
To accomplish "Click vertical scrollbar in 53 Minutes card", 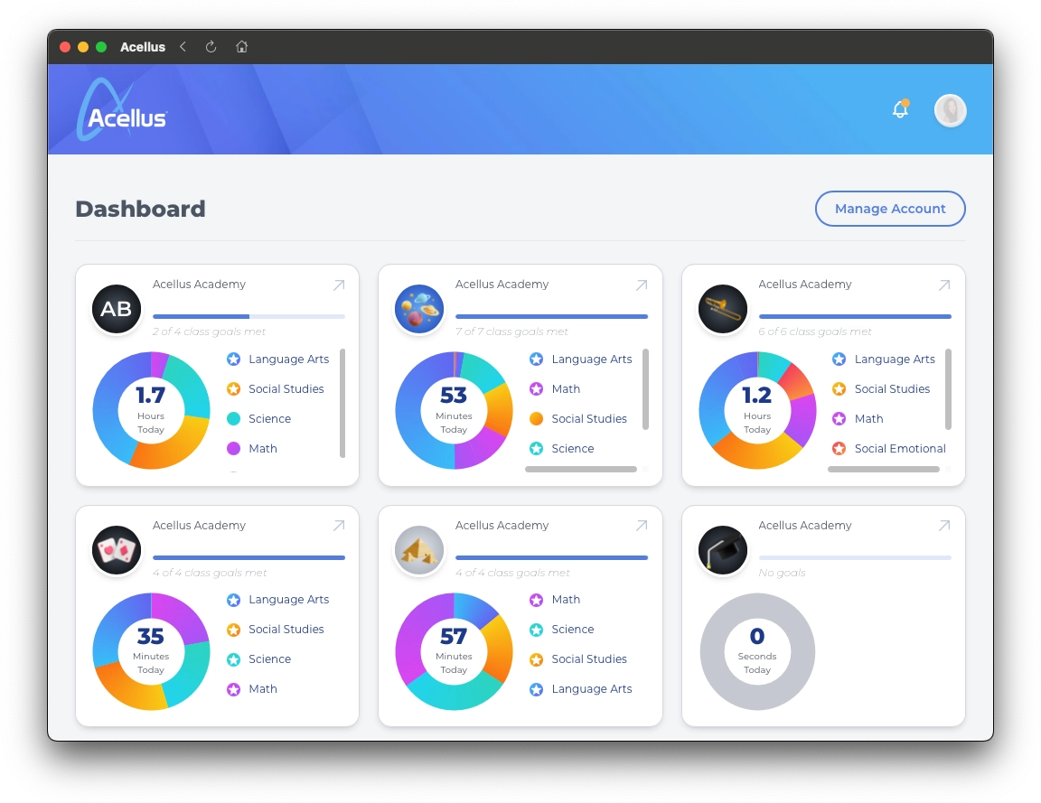I will pyautogui.click(x=645, y=389).
